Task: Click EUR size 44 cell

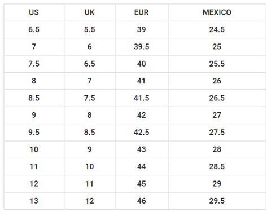Action: (x=142, y=166)
